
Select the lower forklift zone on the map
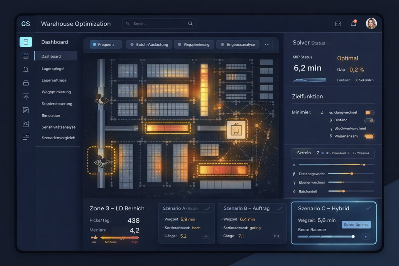(101, 161)
